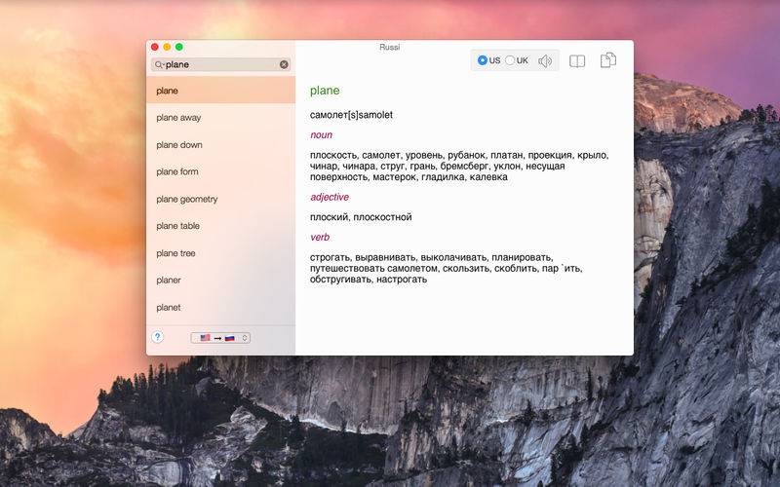The image size is (780, 487).
Task: Close the dictionary window with red button
Action: point(155,47)
